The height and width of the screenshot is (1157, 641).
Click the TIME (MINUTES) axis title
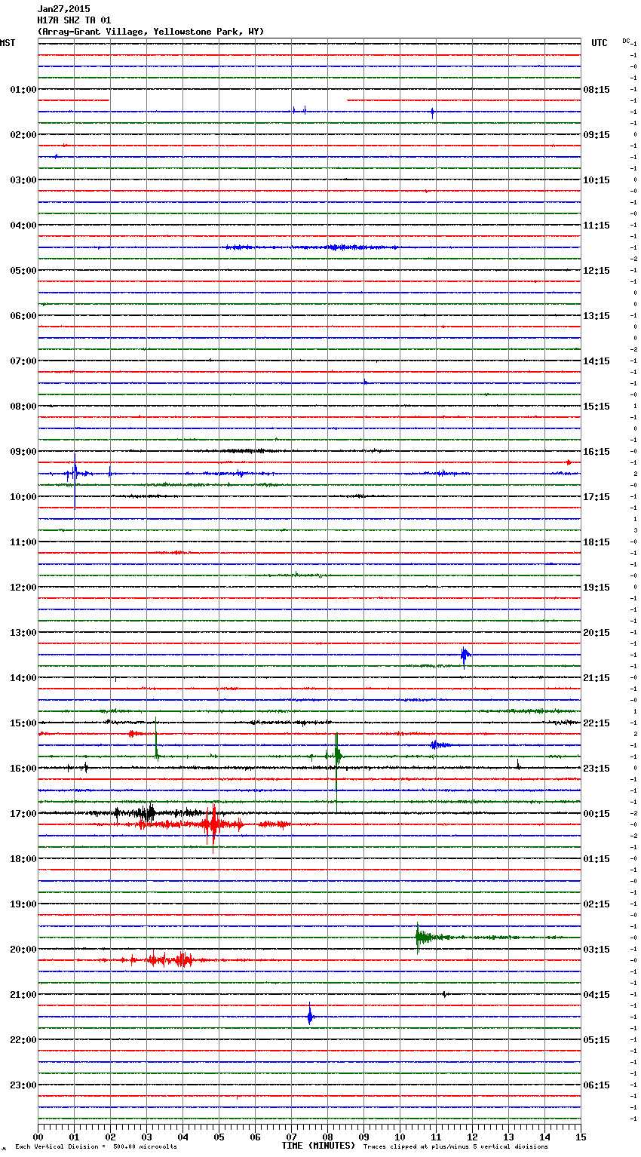pos(318,1146)
